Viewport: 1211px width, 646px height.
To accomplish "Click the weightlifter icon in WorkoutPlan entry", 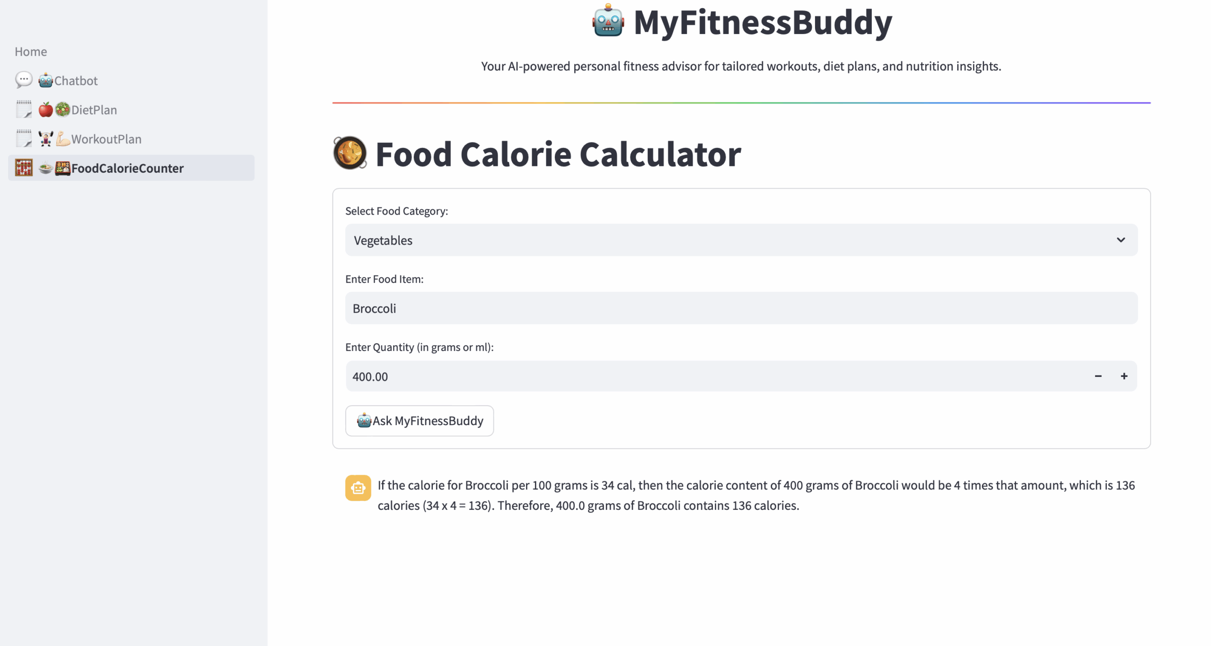I will 46,139.
